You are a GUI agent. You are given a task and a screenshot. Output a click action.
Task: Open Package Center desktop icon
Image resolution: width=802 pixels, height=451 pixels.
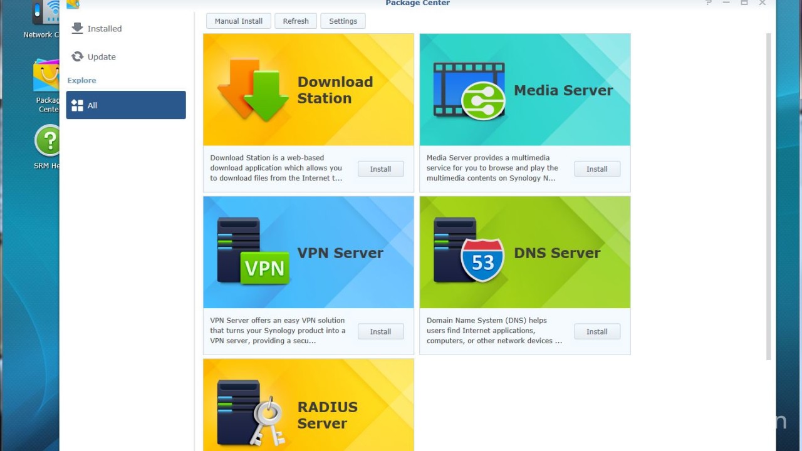[46, 86]
